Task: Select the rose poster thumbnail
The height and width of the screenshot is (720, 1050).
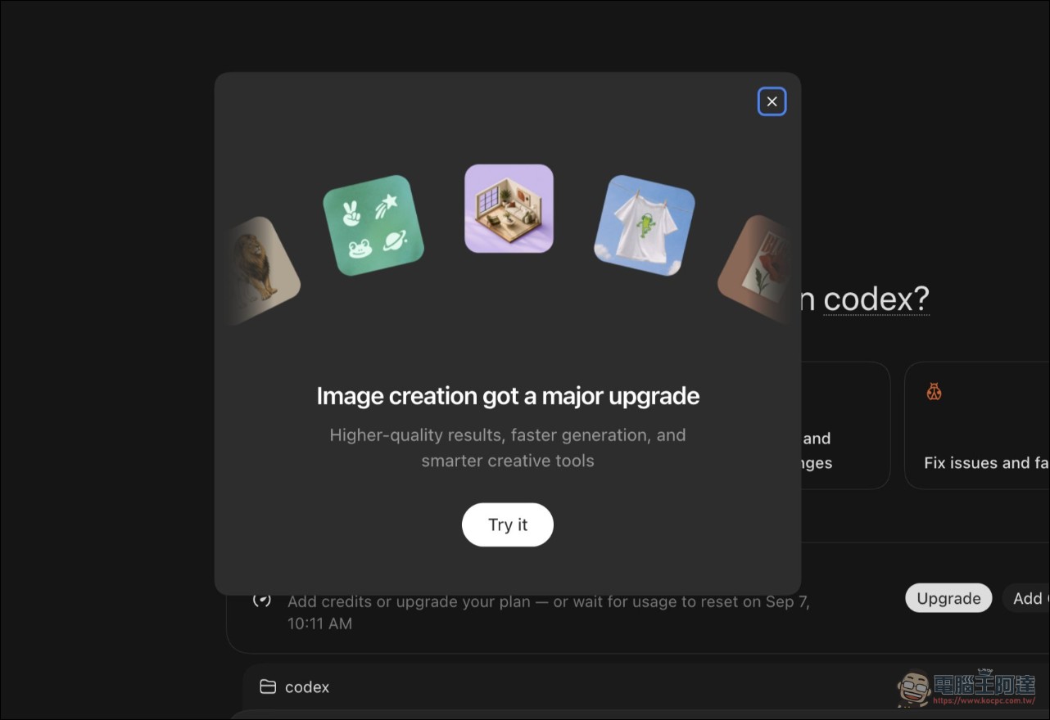Action: 754,270
